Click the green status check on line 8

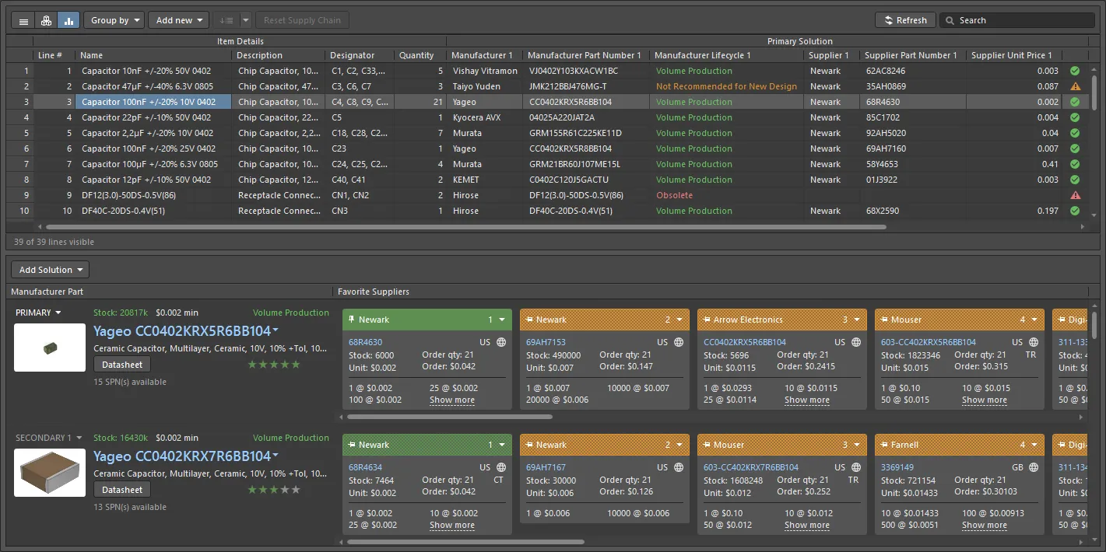(x=1075, y=180)
